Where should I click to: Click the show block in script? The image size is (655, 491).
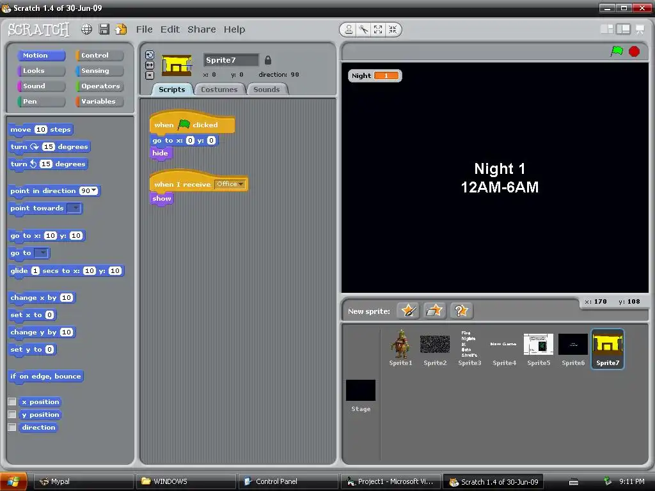[x=162, y=198]
